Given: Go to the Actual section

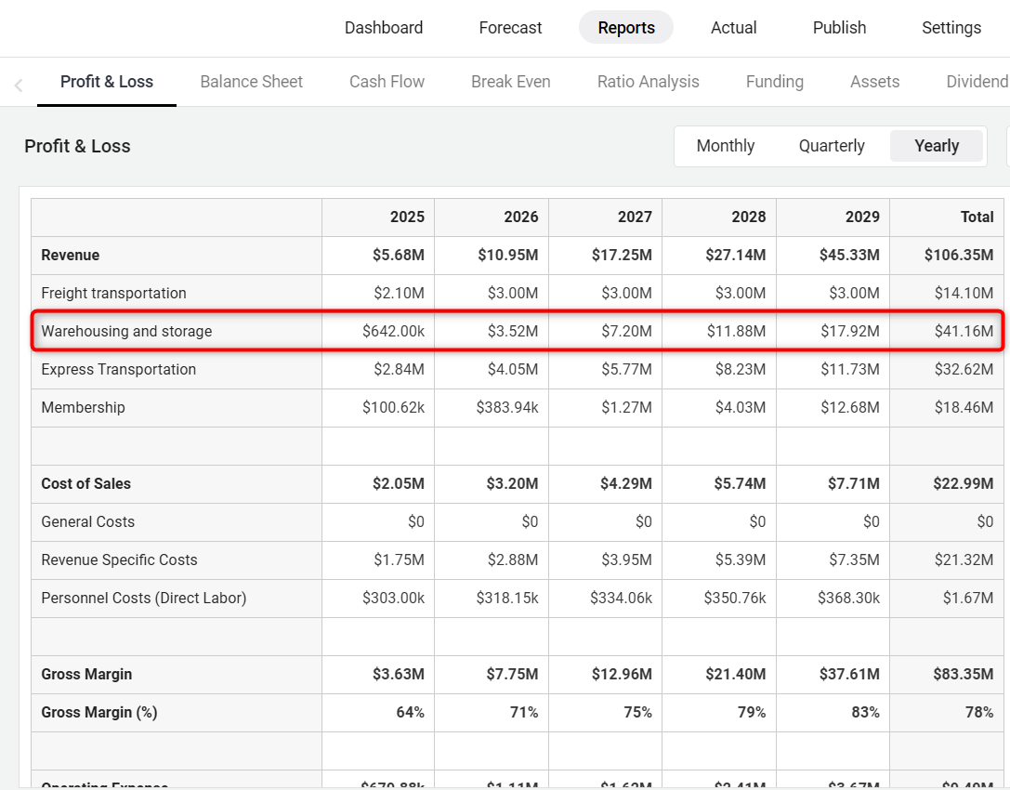Looking at the screenshot, I should click(x=733, y=28).
